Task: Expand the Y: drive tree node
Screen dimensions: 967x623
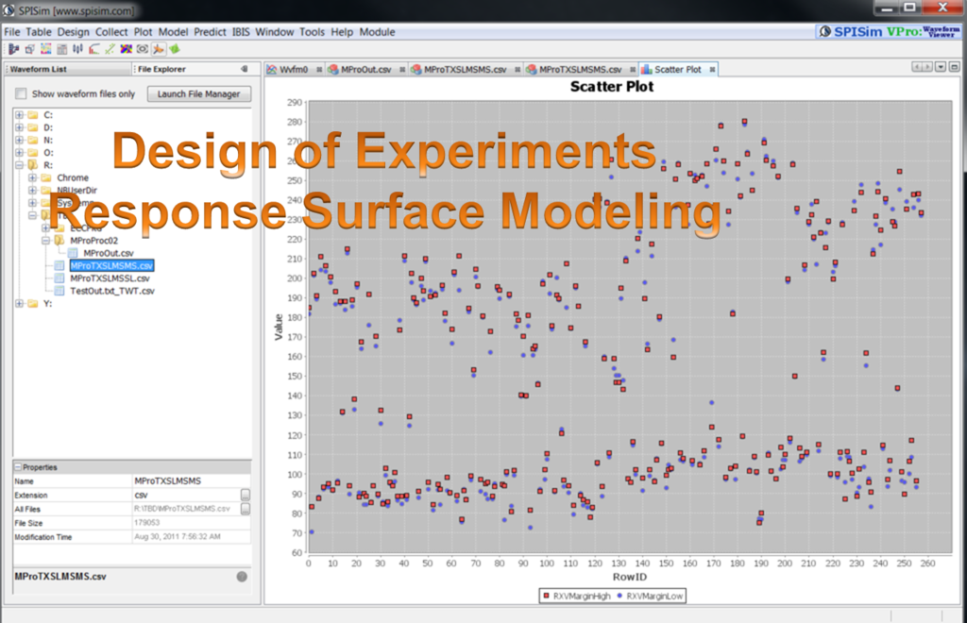Action: [x=19, y=304]
